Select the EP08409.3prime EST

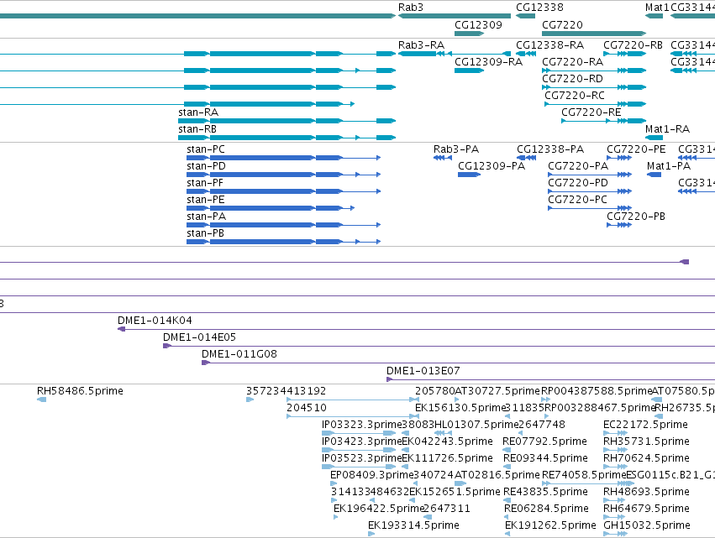pyautogui.click(x=334, y=483)
